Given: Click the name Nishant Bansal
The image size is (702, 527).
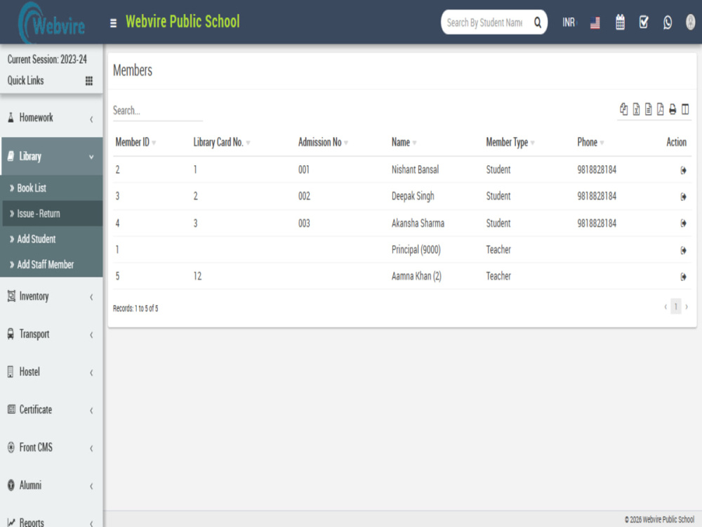Looking at the screenshot, I should (415, 170).
